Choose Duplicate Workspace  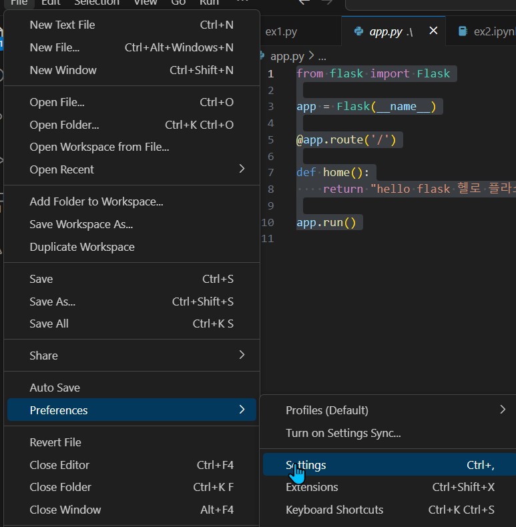point(132,247)
